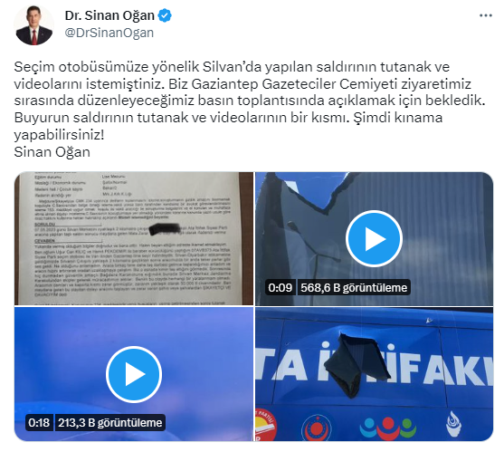
Task: Click the blacked-out redaction on the document
Action: pos(165,228)
